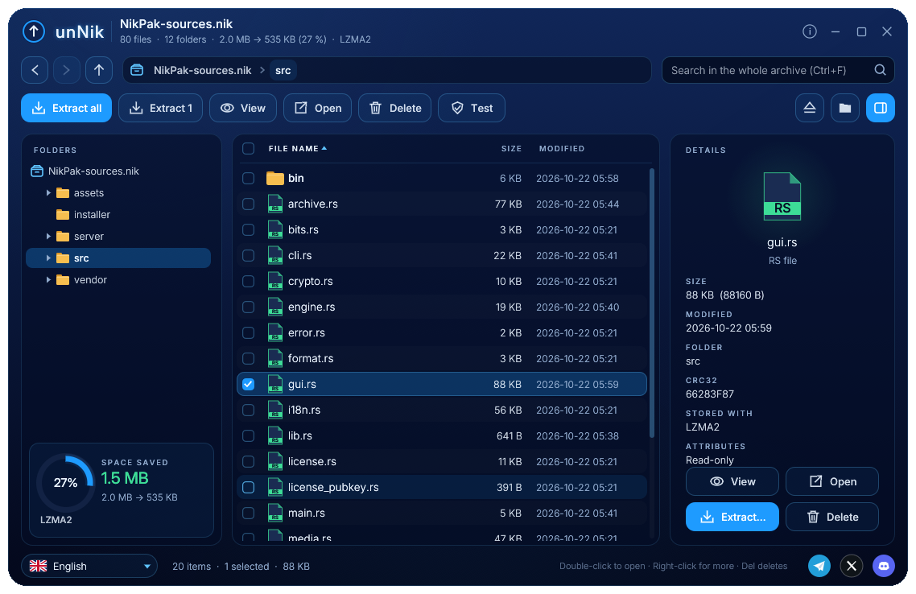Click the Test toolbar button
This screenshot has width=916, height=594.
[472, 108]
